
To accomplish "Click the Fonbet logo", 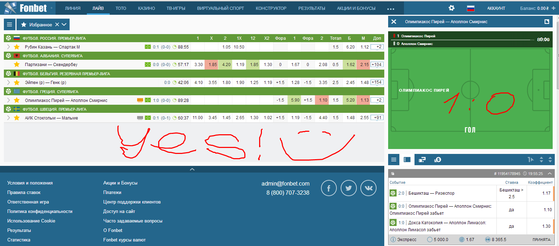I will tap(25, 8).
